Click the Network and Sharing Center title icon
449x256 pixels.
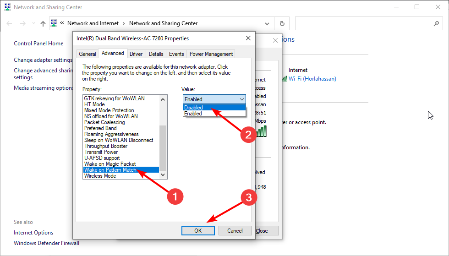[8, 7]
